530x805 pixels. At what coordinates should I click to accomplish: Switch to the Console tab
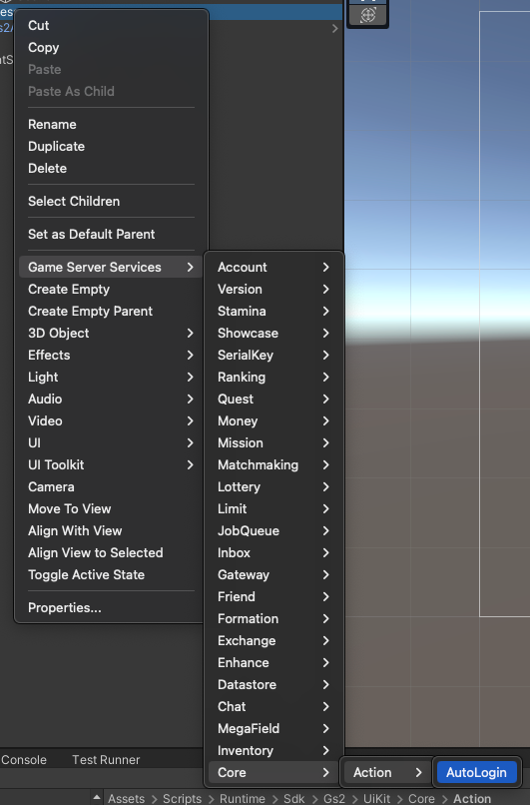24,759
